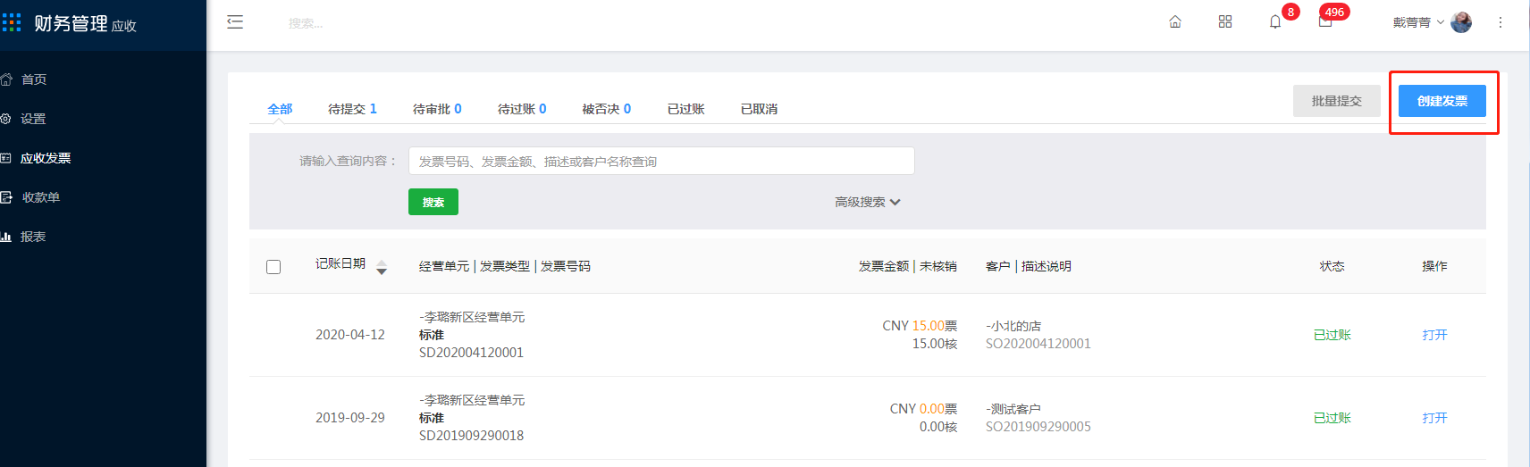Open notifications bell with badge 8
This screenshot has height=467, width=1530.
point(1275,22)
